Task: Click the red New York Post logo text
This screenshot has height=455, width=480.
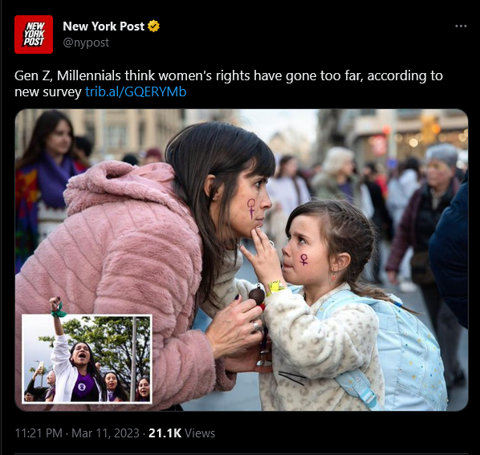Action: coord(35,35)
